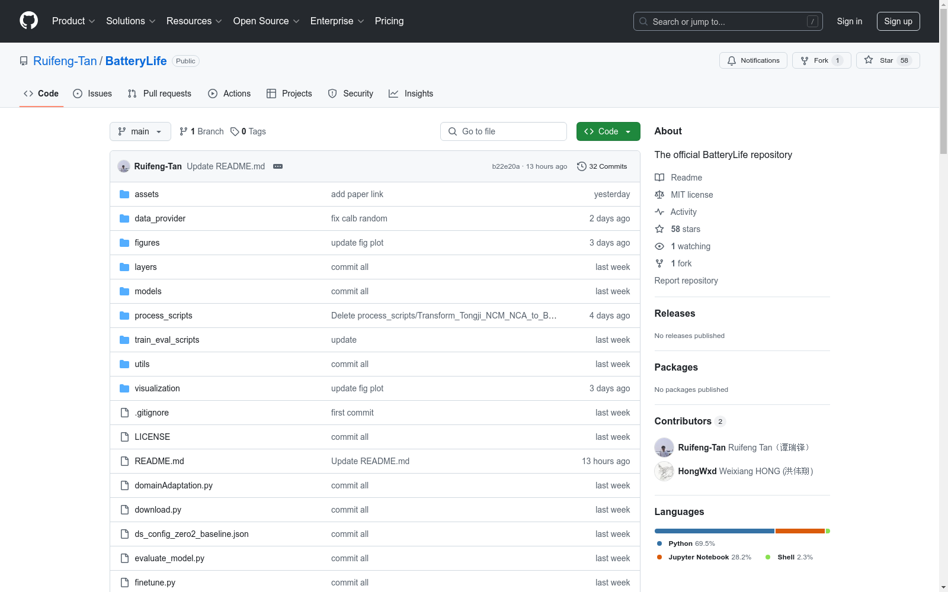Screen dimensions: 948x592
Task: Open the Issues tab
Action: click(x=92, y=94)
